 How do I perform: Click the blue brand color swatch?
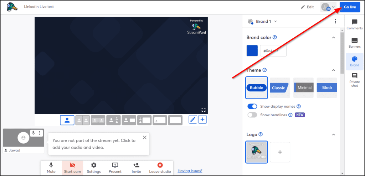point(252,50)
